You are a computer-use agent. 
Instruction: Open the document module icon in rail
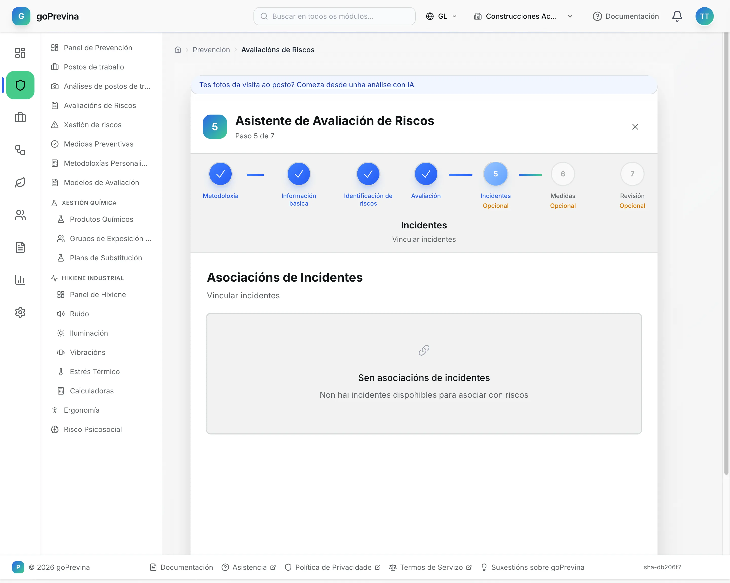[x=20, y=247]
